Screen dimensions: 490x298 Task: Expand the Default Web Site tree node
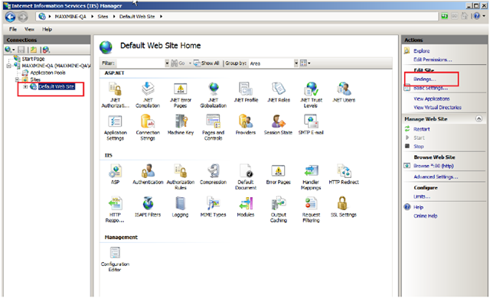pos(25,86)
